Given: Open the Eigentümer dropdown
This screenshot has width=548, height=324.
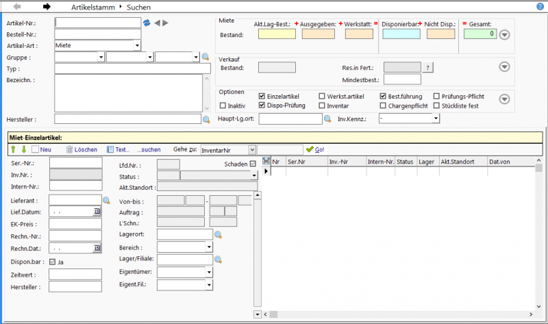Looking at the screenshot, I should coord(209,272).
